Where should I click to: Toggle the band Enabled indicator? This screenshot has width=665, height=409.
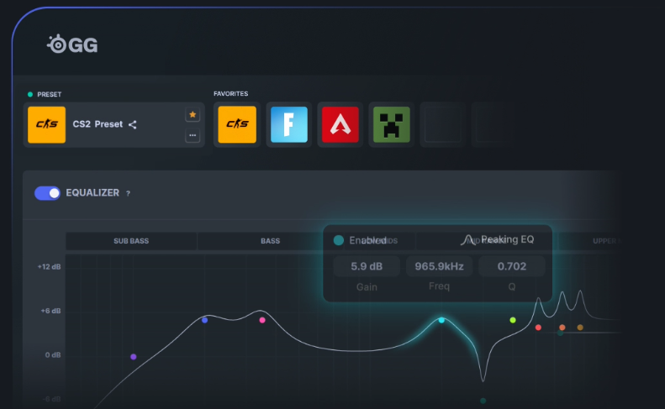[x=338, y=240]
